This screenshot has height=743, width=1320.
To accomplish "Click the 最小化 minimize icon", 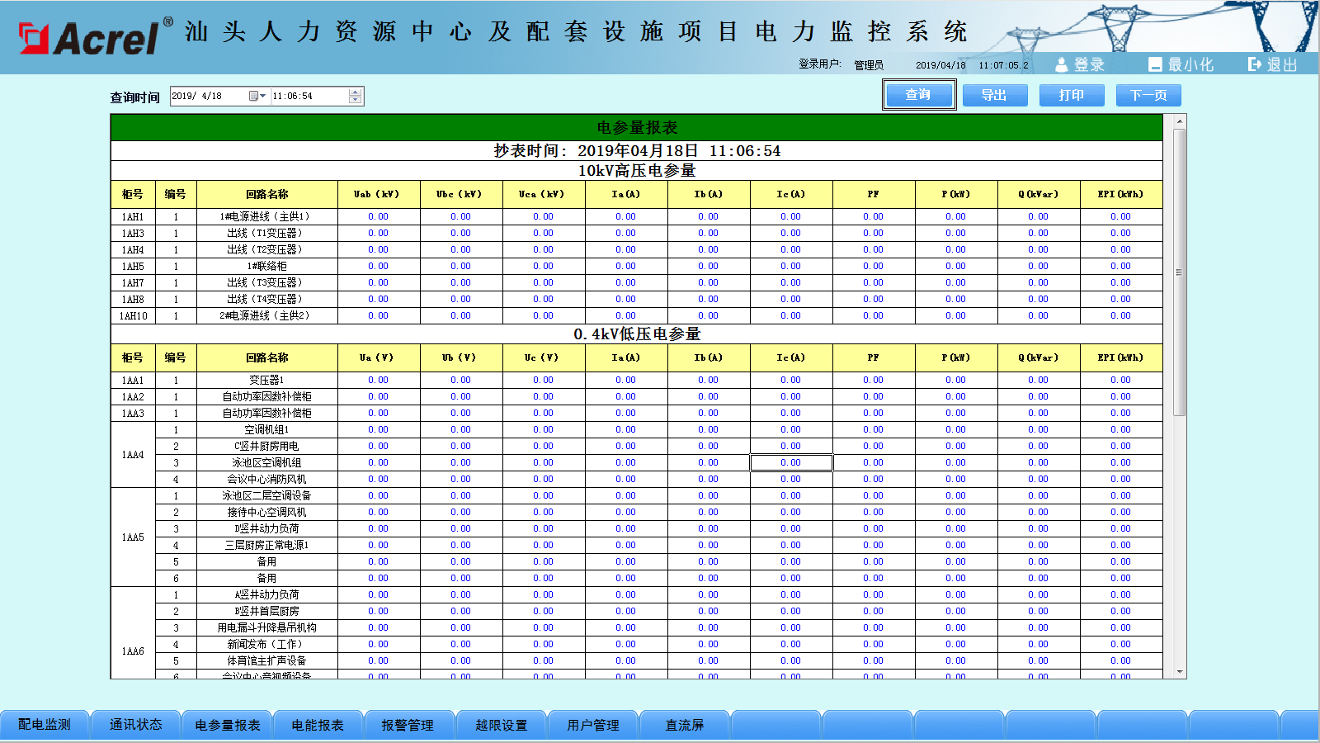I will point(1155,64).
